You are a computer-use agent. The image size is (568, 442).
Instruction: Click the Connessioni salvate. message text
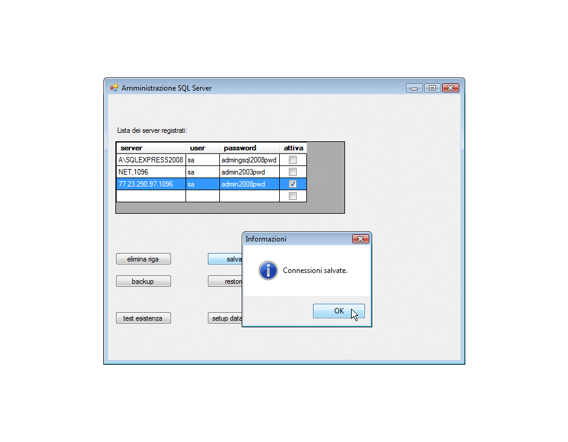pyautogui.click(x=315, y=271)
